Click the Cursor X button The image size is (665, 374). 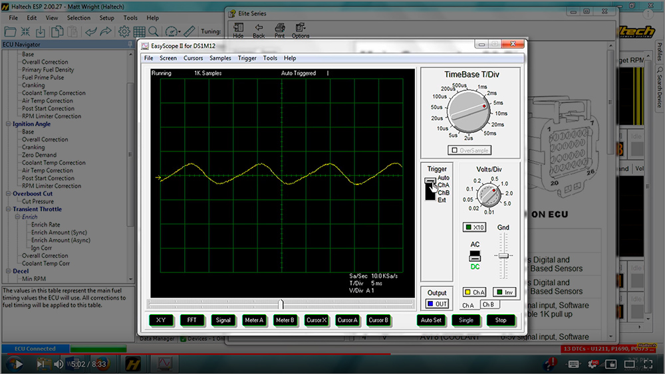(x=317, y=320)
